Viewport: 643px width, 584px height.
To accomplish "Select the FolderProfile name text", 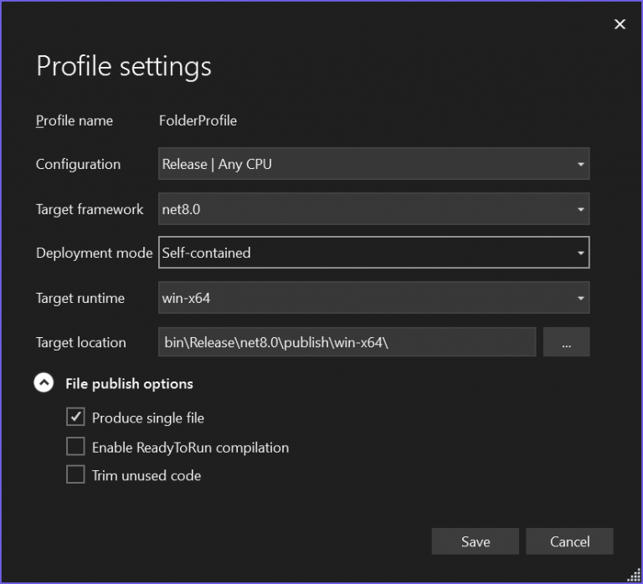I will pyautogui.click(x=198, y=120).
